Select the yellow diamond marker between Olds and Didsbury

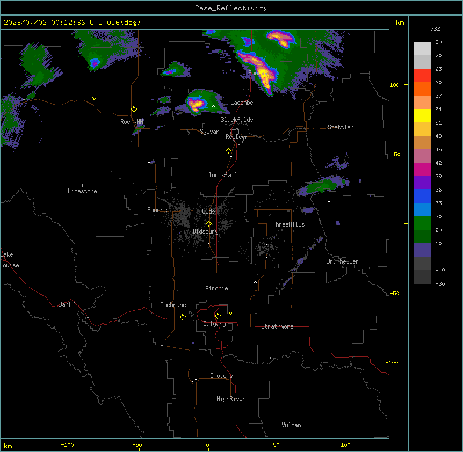(x=208, y=224)
